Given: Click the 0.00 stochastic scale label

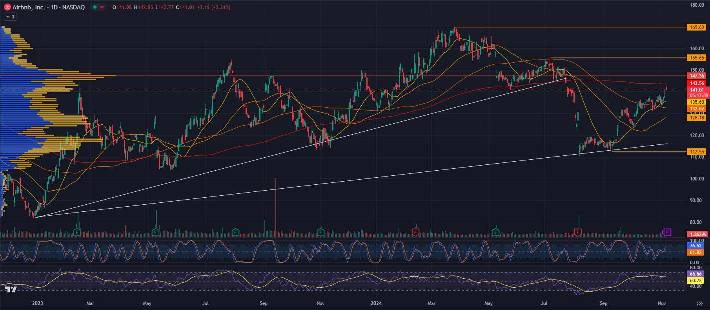Looking at the screenshot, I should pos(694,263).
